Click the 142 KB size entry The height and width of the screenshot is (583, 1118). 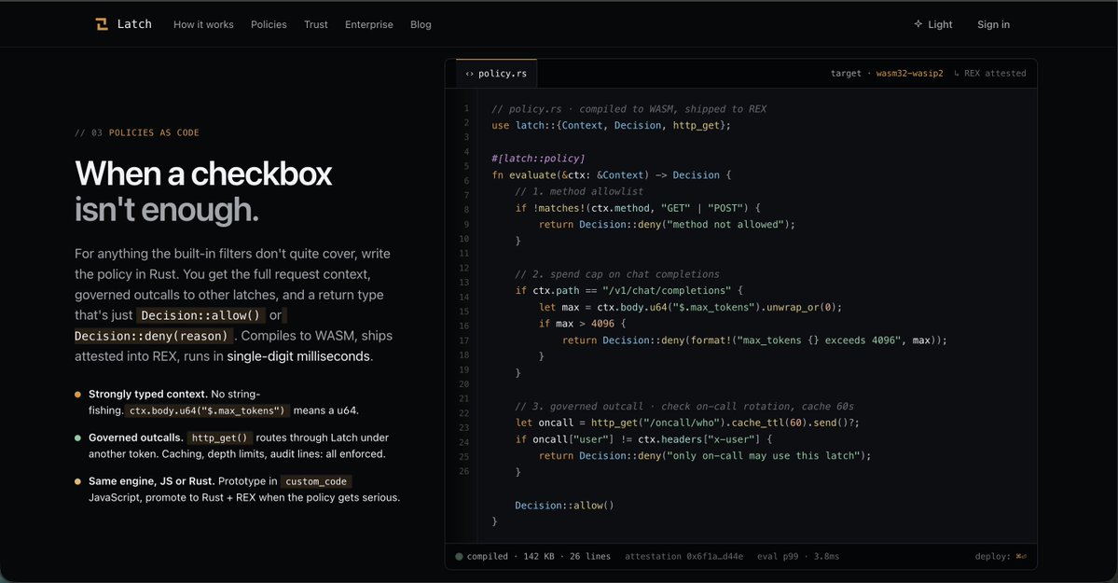click(538, 557)
